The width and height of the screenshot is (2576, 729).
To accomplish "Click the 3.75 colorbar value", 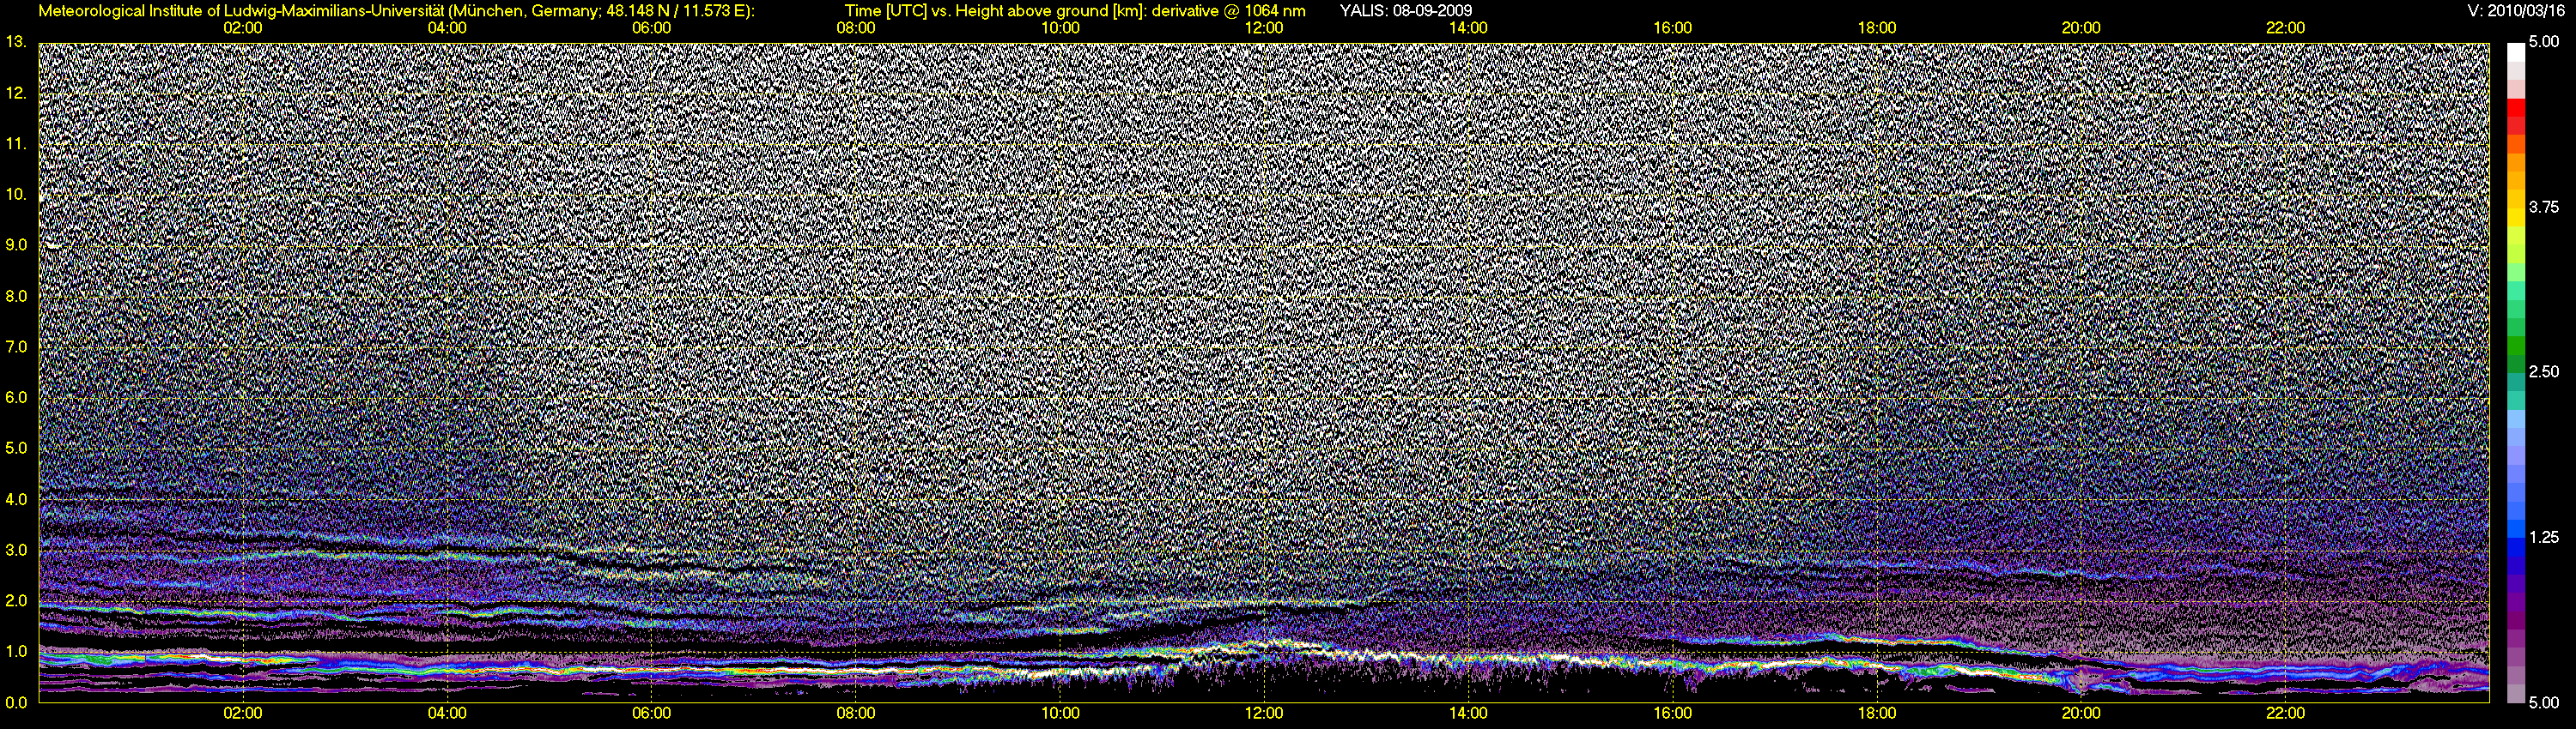I will point(2544,207).
